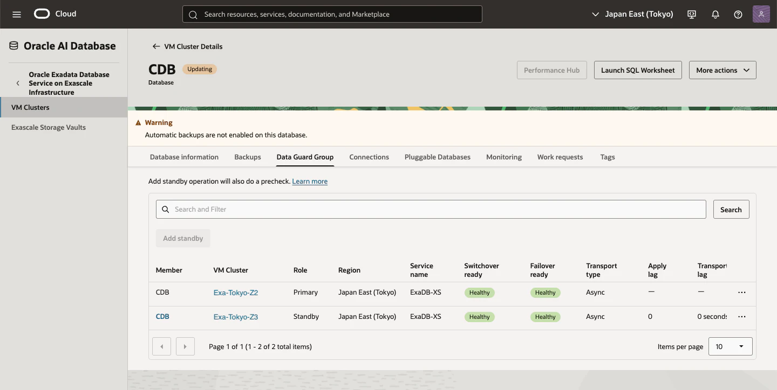The width and height of the screenshot is (777, 390).
Task: Click the Healthy failover badge in Standby row
Action: [x=545, y=317]
